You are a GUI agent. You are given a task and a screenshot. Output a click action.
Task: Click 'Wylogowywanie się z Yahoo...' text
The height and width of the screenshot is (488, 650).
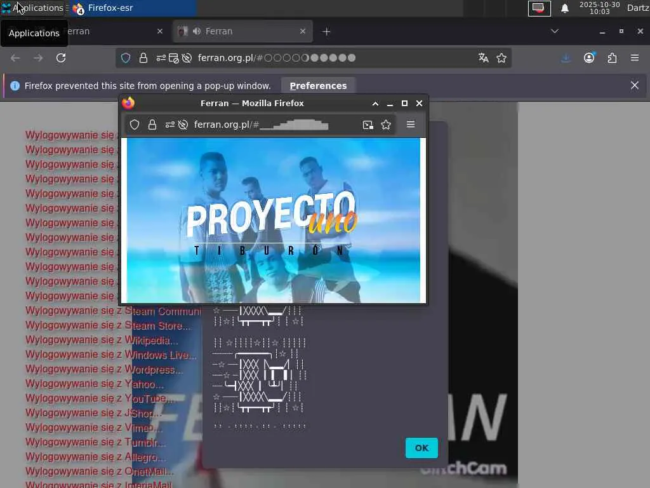(95, 384)
